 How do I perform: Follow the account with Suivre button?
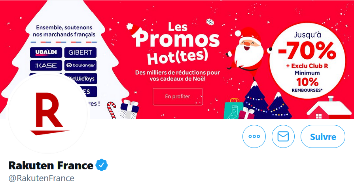click(x=323, y=136)
